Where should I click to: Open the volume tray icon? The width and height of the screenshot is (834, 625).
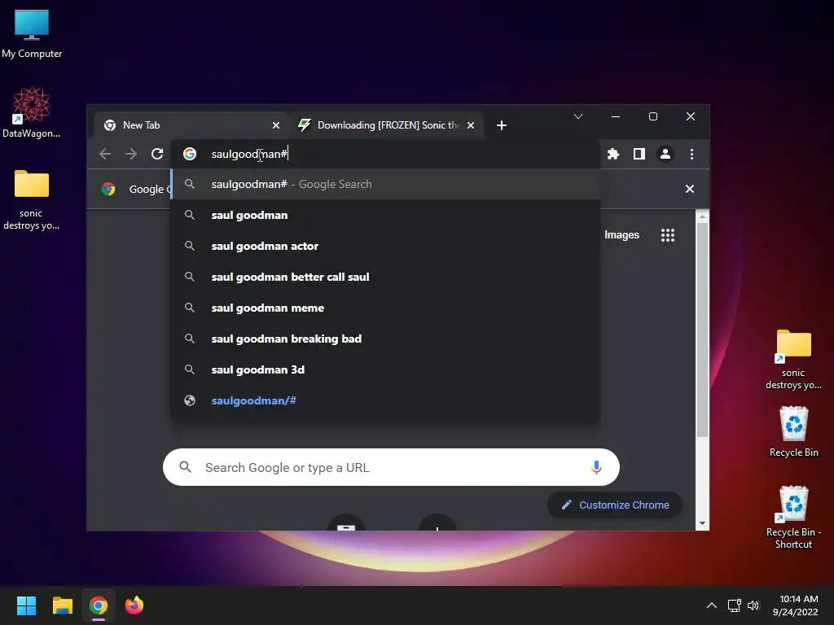click(x=753, y=605)
